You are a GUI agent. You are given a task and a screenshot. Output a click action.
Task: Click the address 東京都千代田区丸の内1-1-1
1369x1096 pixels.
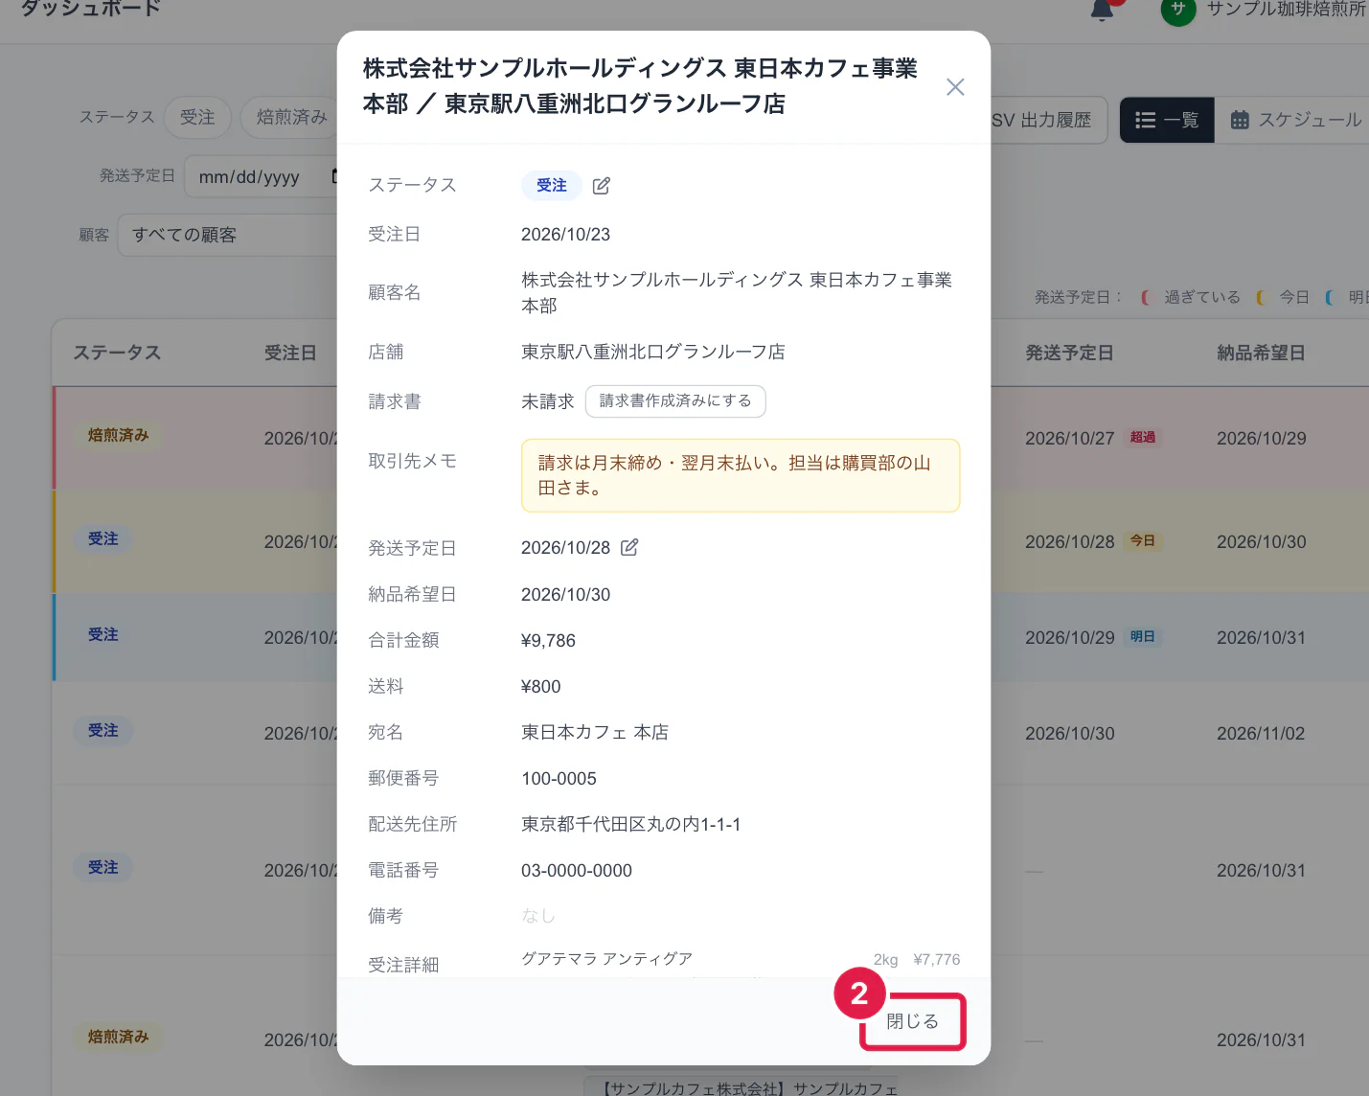[x=630, y=825]
